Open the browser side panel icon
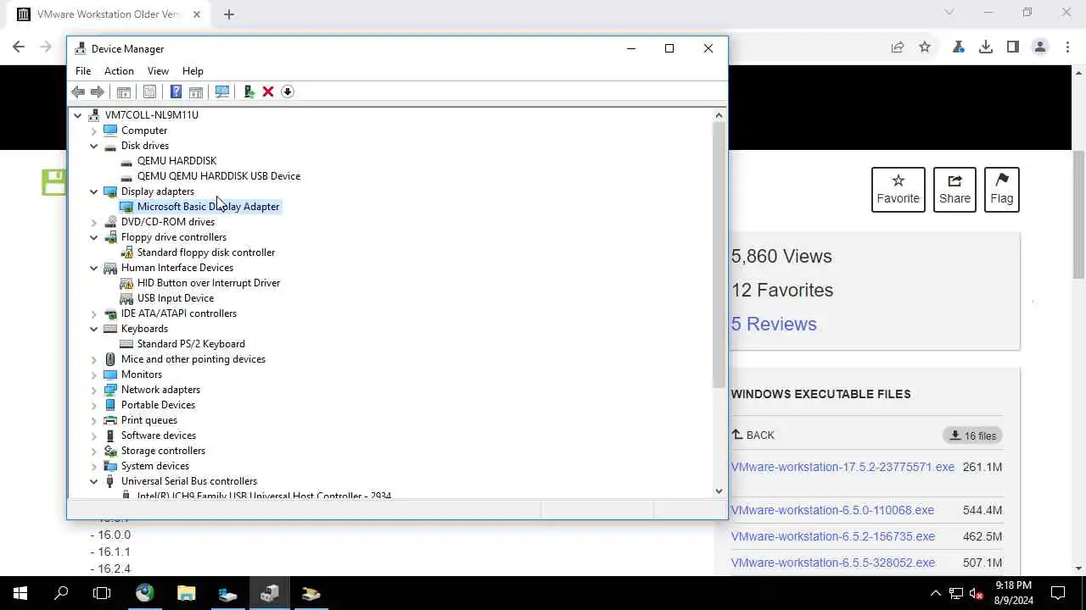Viewport: 1086px width, 610px height. point(1013,47)
